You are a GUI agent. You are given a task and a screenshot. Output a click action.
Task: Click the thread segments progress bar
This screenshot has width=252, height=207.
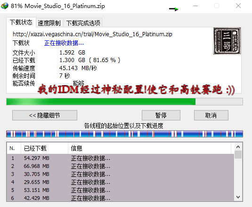pos(124,134)
